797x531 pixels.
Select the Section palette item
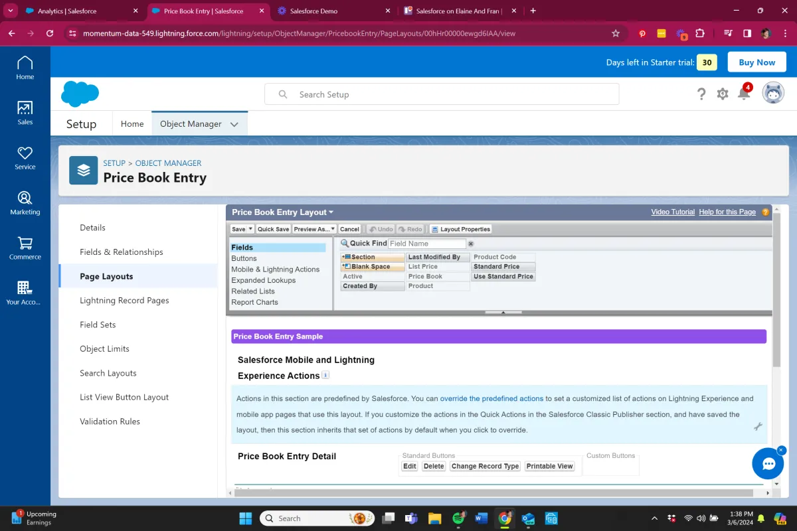tap(372, 257)
